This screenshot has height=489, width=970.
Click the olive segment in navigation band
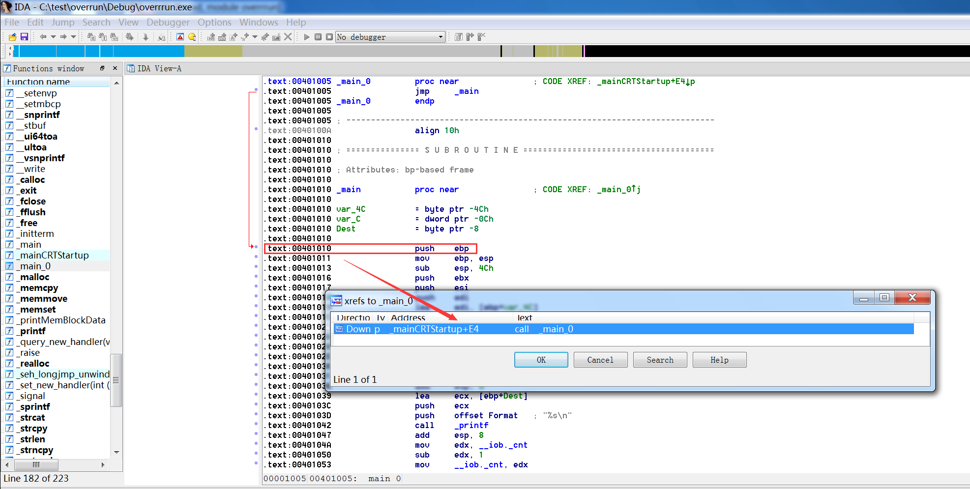[213, 51]
